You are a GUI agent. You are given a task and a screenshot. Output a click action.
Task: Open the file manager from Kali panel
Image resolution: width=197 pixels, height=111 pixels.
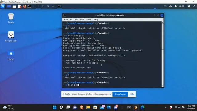click(14, 6)
